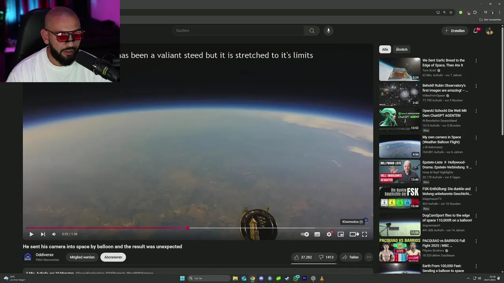Skip to the next video
Viewport: 504px width, 283px height.
pos(43,234)
